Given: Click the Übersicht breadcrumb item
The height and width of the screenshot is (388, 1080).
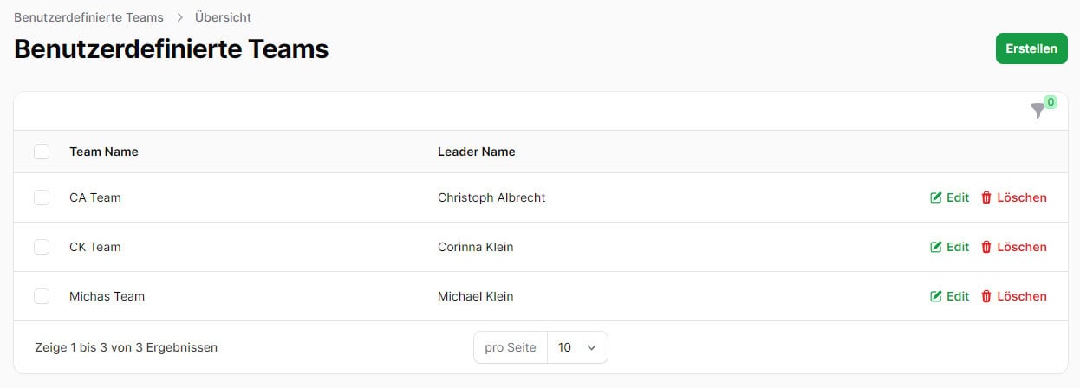Looking at the screenshot, I should (223, 17).
